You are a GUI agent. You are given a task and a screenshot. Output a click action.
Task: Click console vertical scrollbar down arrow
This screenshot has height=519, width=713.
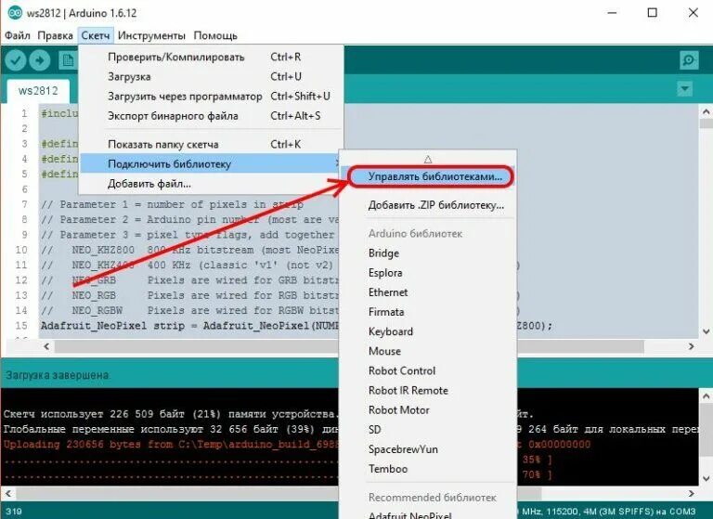pyautogui.click(x=706, y=478)
